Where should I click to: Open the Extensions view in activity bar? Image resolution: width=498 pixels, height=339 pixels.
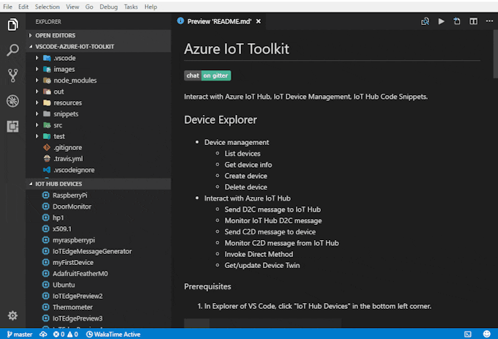pos(12,127)
